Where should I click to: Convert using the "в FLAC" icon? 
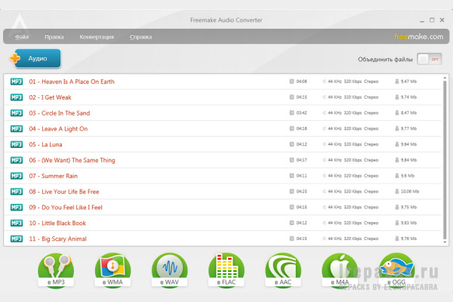pyautogui.click(x=226, y=270)
